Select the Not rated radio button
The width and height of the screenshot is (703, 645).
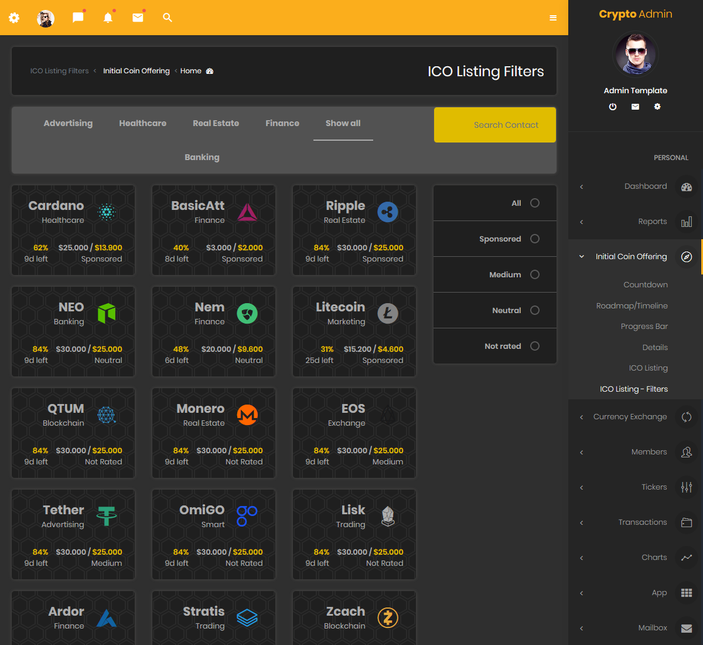535,346
